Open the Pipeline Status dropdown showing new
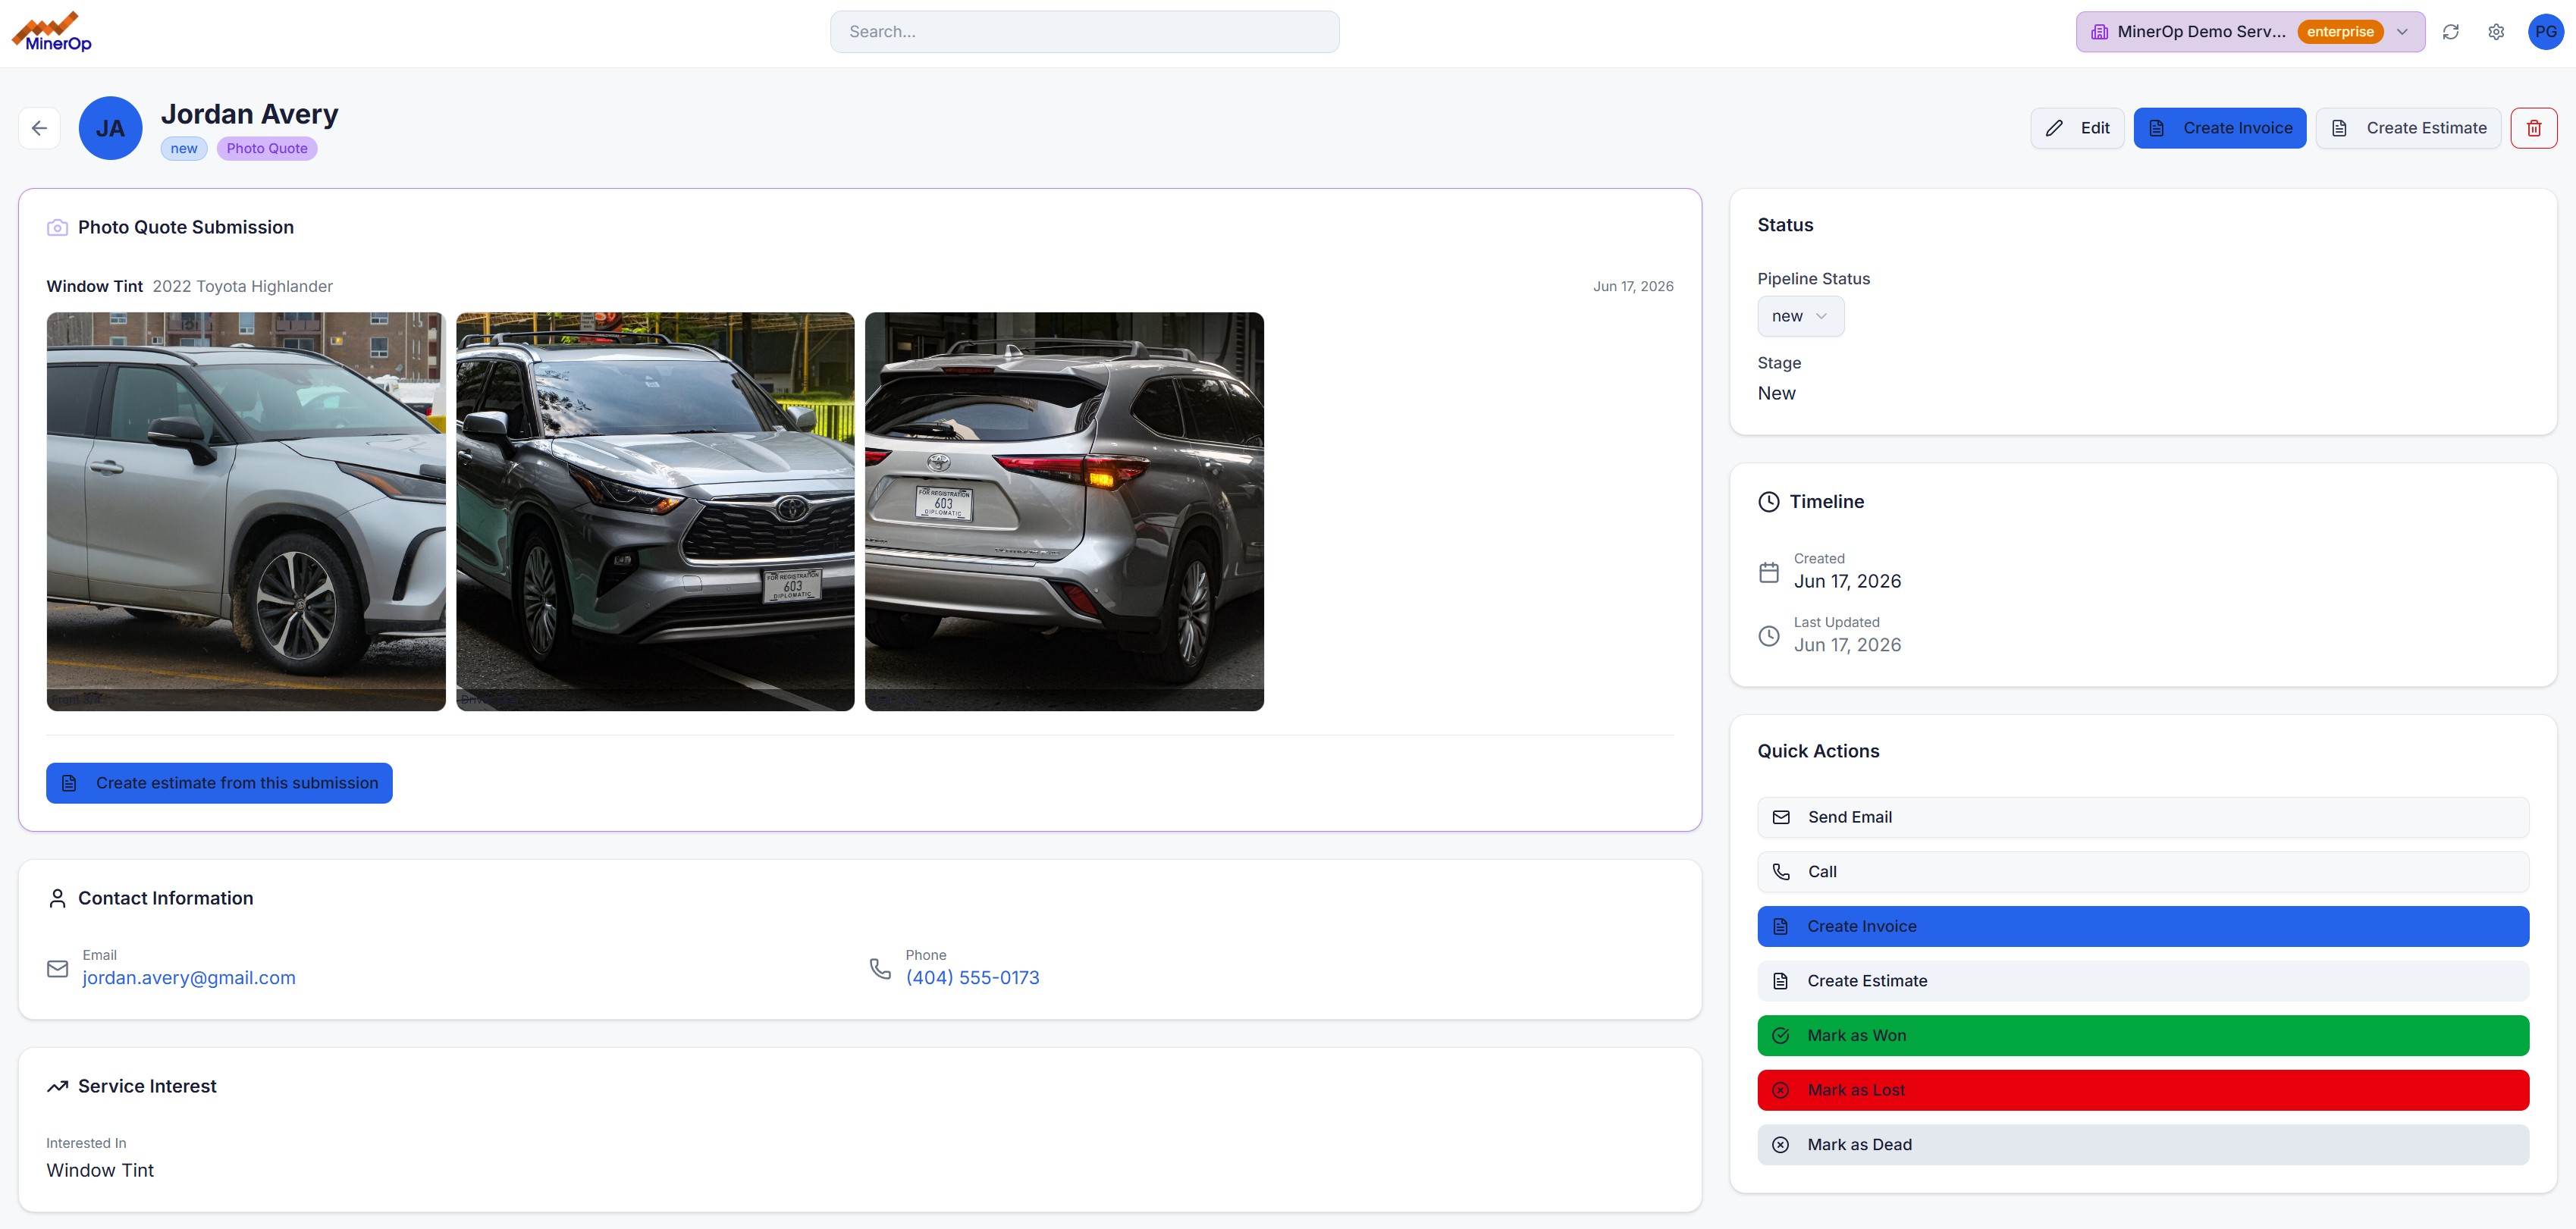The image size is (2576, 1229). [x=1800, y=316]
